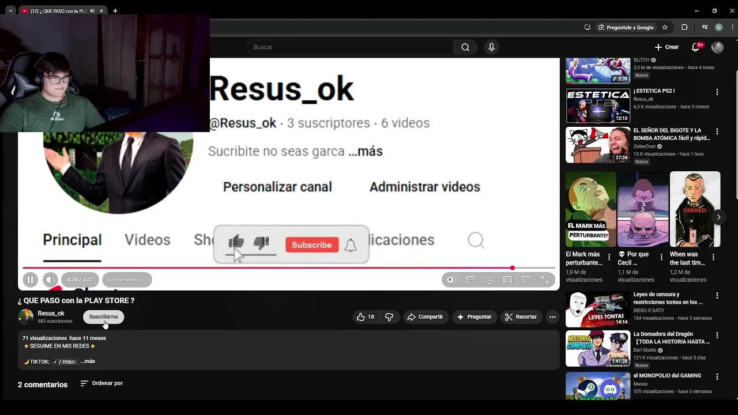Click the Suscribirme button
Screen dimensions: 738x415
pyautogui.click(x=104, y=316)
